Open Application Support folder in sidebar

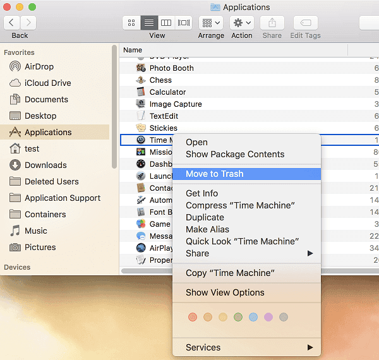pos(54,198)
